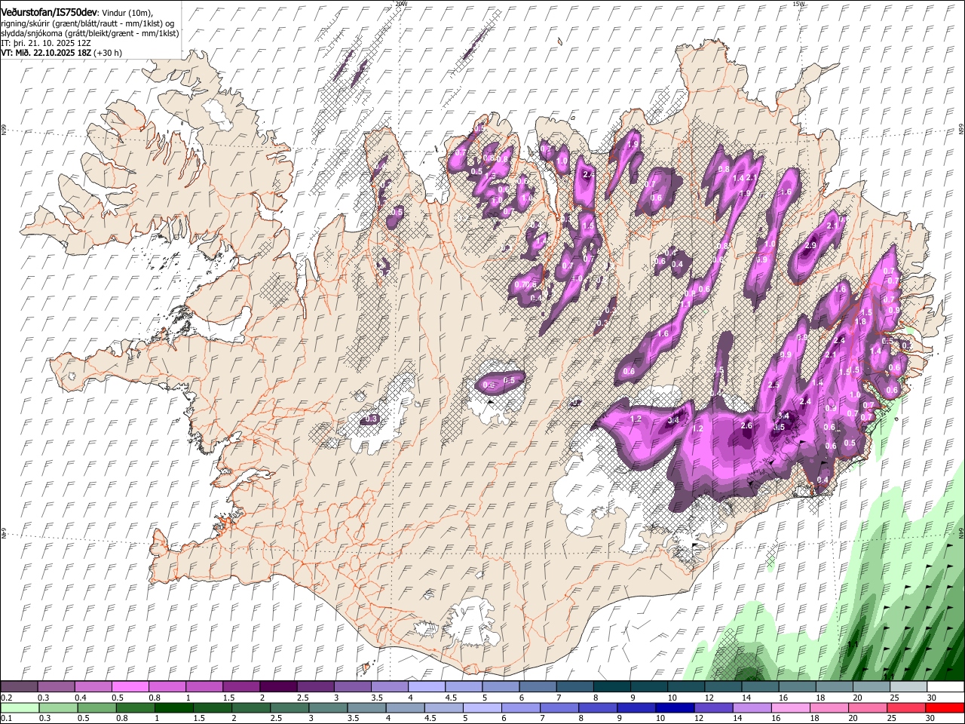Click the '15W' longitude label at top
The width and height of the screenshot is (965, 724).
pyautogui.click(x=798, y=4)
